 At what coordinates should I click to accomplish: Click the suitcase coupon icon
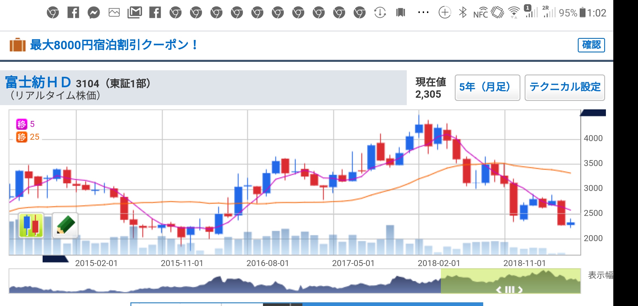coord(18,45)
